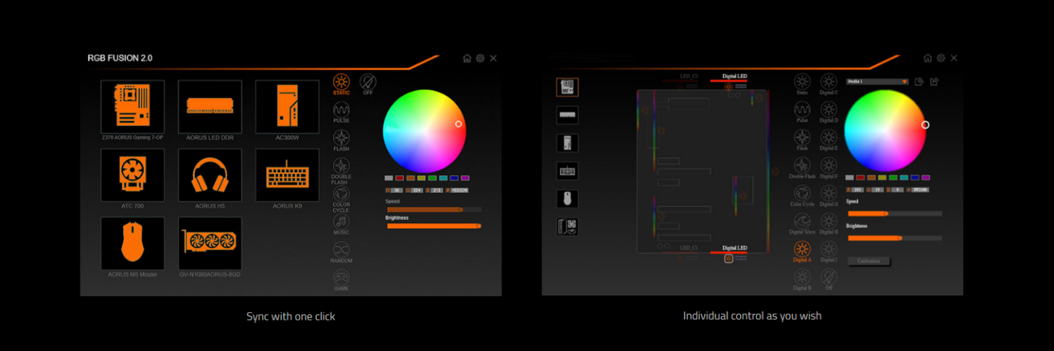This screenshot has width=1054, height=351.
Task: Select the Pulse lighting mode in left window
Action: (x=341, y=110)
